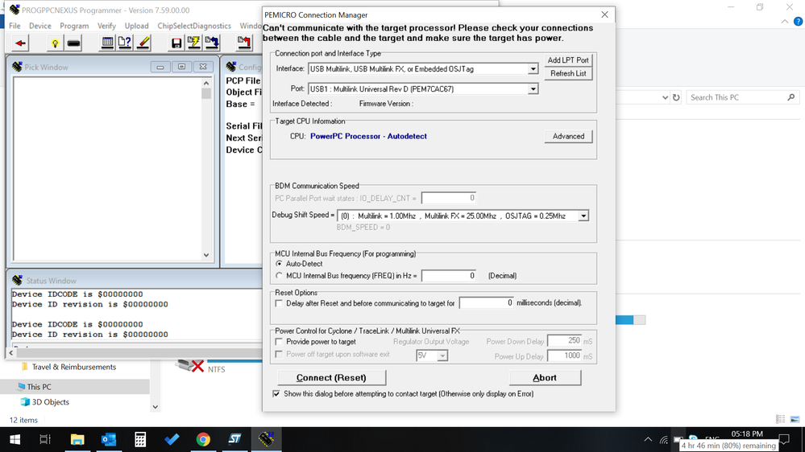Click the Explorer help question mark icon
The image size is (805, 452).
coord(799,21)
